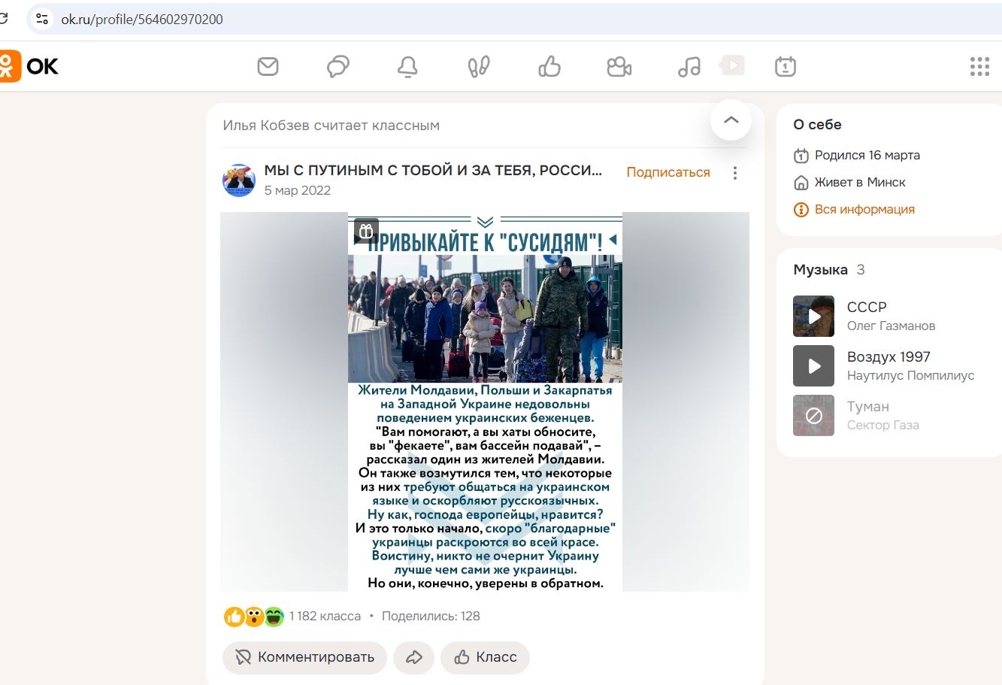
Task: Open the Вся информация link
Action: click(x=864, y=210)
